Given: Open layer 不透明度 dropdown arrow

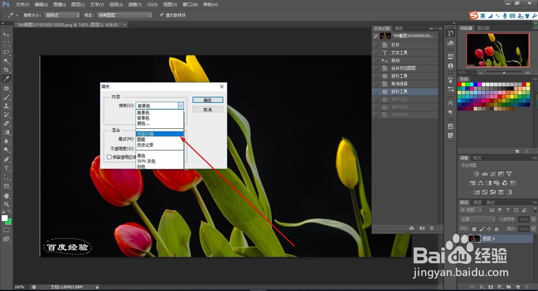Looking at the screenshot, I should click(x=533, y=219).
